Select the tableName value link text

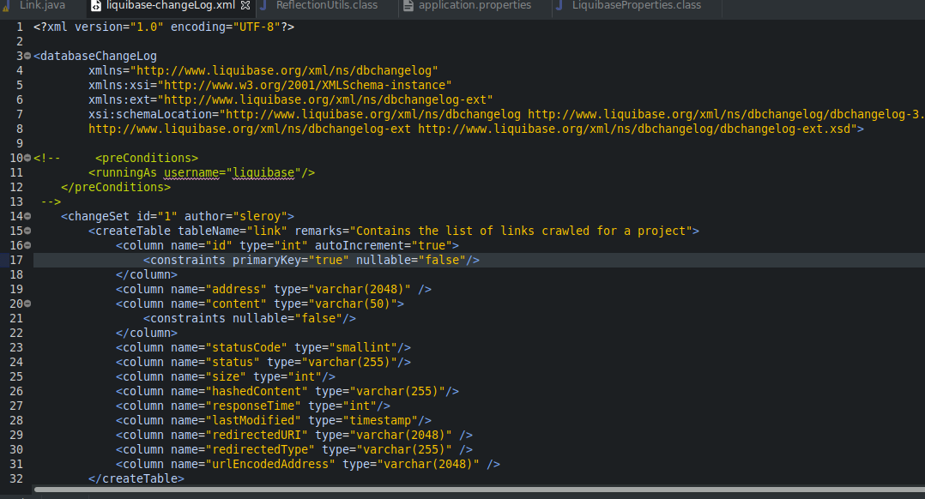coord(269,231)
